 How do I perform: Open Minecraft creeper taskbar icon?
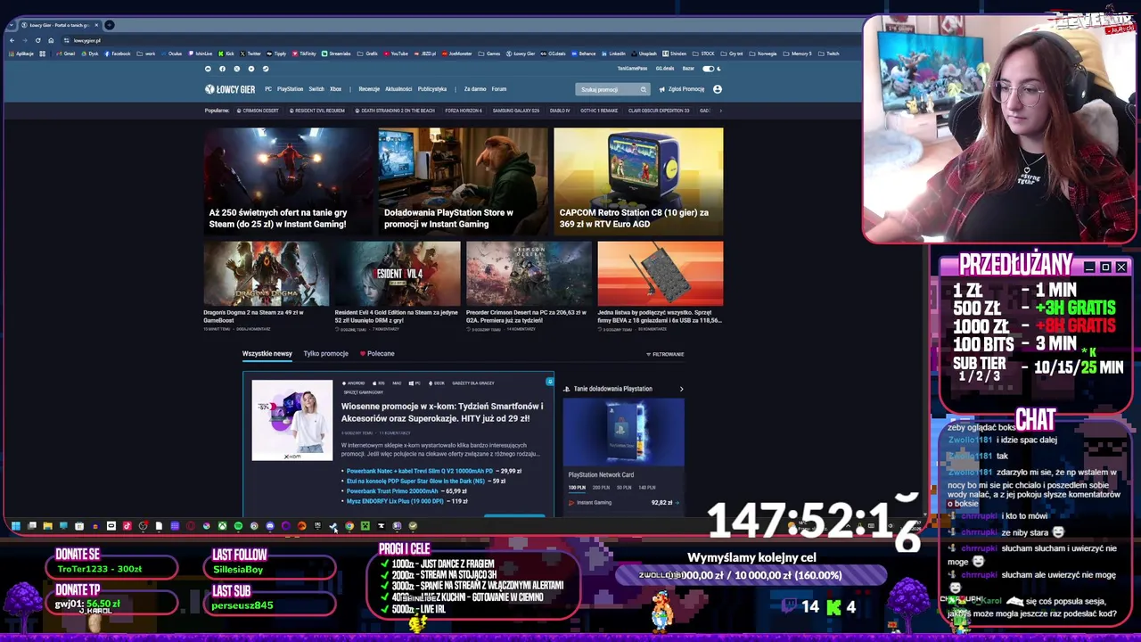[365, 526]
